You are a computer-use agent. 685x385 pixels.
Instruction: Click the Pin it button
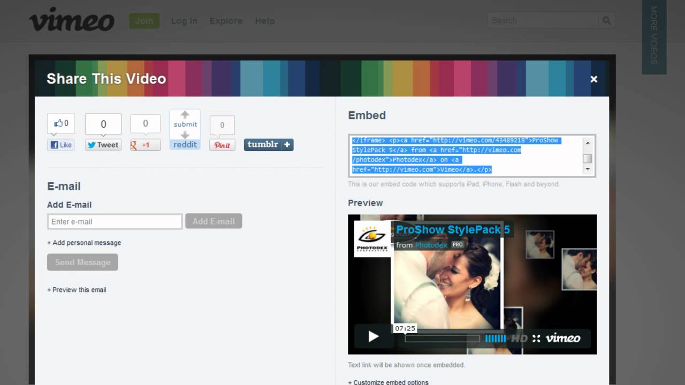(222, 145)
